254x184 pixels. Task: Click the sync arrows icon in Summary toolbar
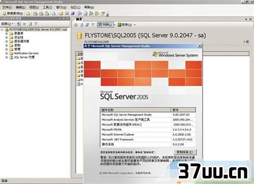[87, 25]
